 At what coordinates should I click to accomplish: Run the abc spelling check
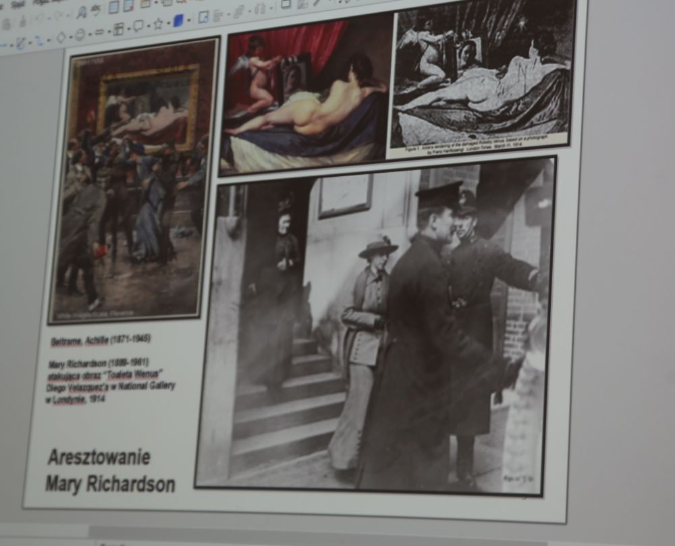click(96, 10)
